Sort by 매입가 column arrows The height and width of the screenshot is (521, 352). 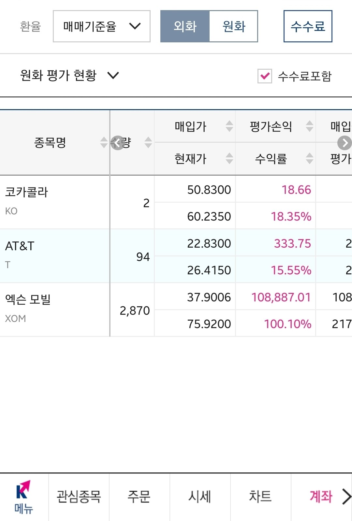point(229,126)
